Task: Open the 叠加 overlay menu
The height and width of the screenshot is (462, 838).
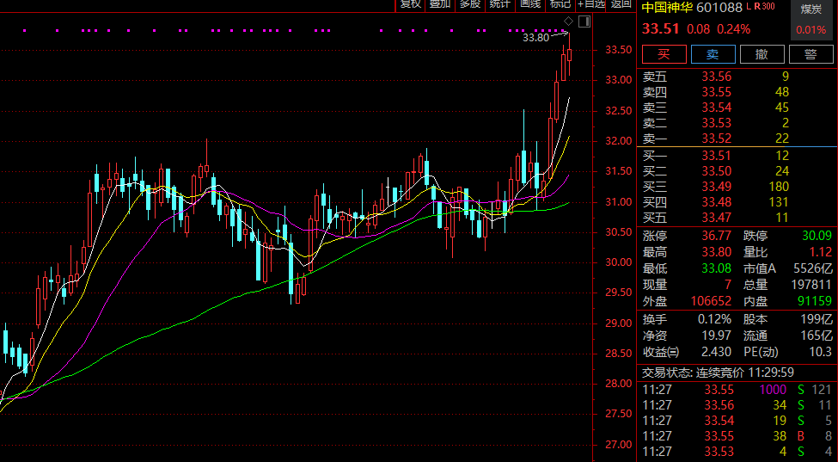Action: (x=440, y=4)
